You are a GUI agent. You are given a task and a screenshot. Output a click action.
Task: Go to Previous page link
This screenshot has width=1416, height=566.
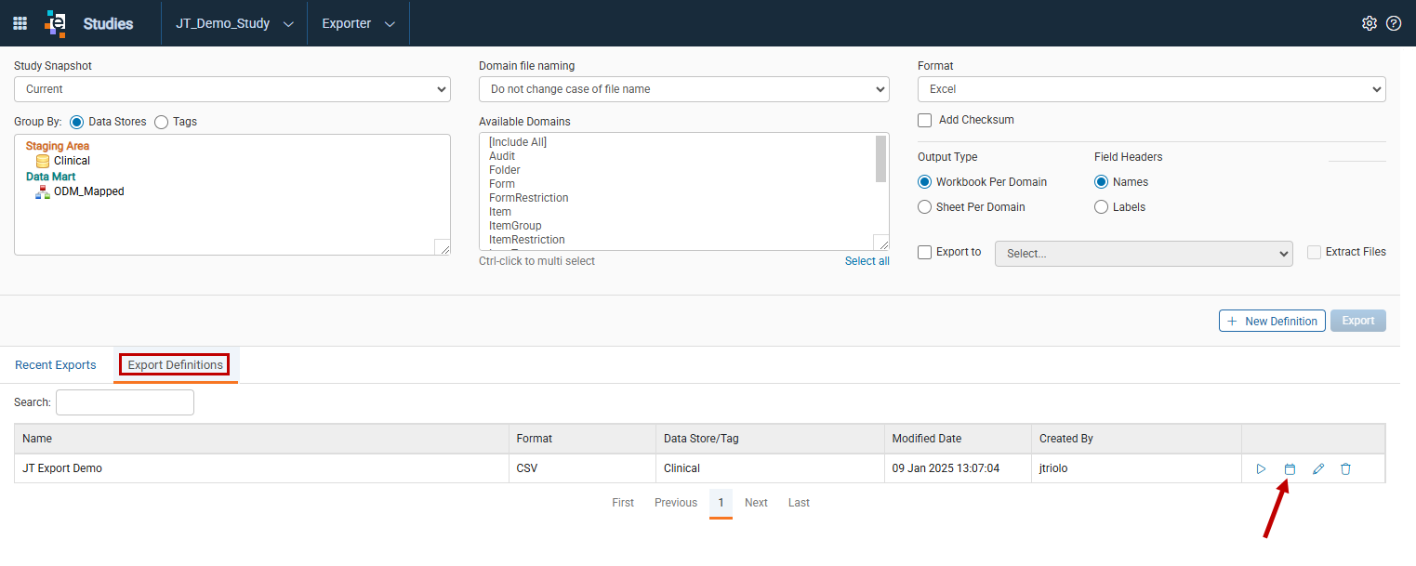(x=676, y=503)
